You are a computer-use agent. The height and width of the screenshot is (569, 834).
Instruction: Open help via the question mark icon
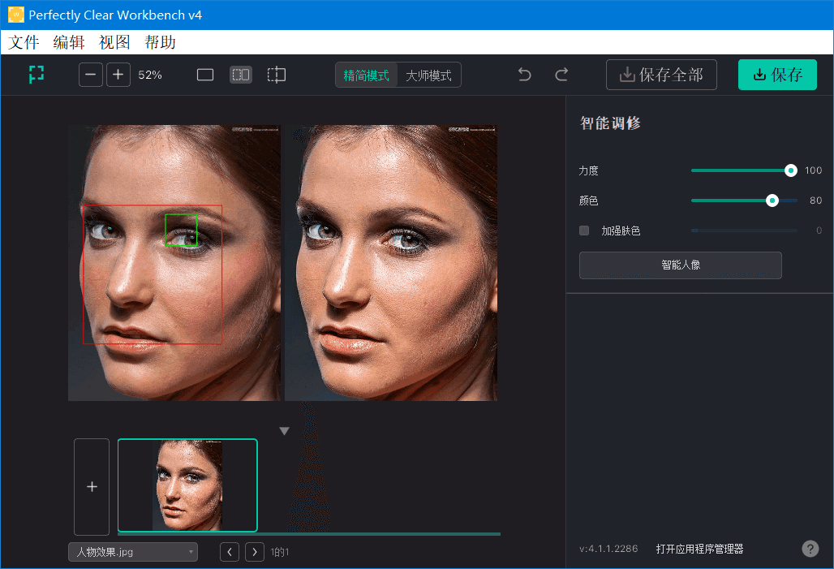(810, 549)
